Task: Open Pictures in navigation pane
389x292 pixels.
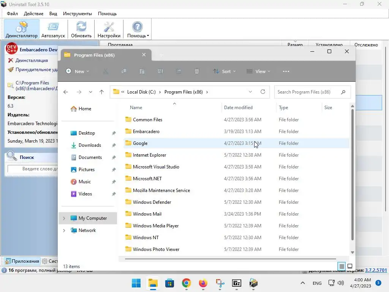Action: pos(86,170)
